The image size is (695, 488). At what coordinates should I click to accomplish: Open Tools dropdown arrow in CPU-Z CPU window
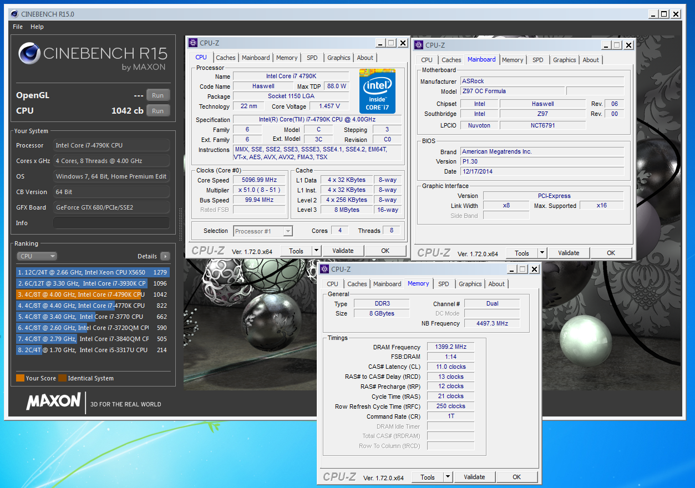(316, 251)
